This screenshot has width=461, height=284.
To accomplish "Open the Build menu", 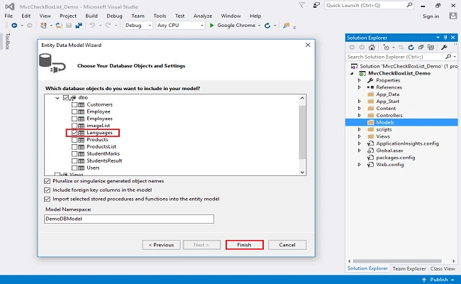I will coord(91,16).
